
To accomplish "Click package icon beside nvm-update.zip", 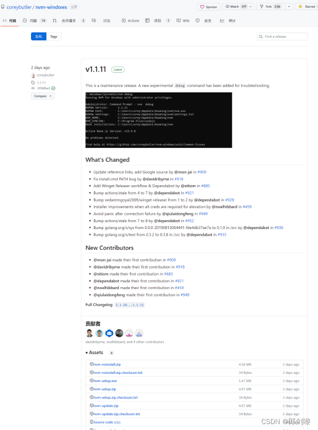I will 92,405.
